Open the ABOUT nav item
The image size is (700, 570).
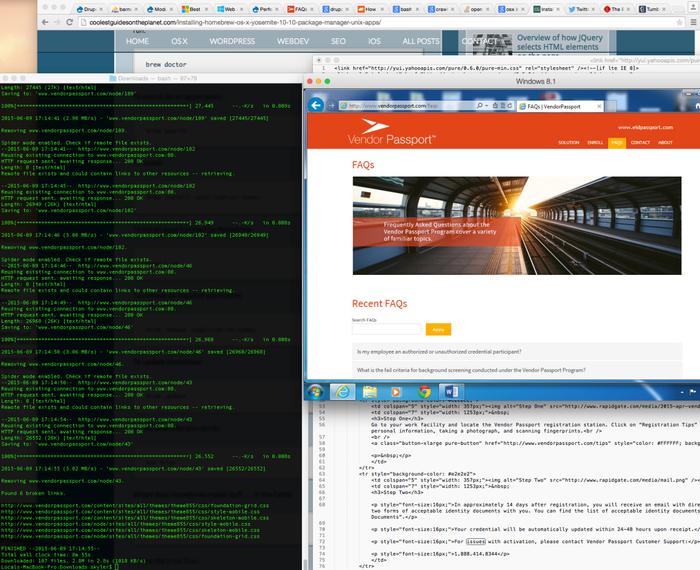[665, 143]
